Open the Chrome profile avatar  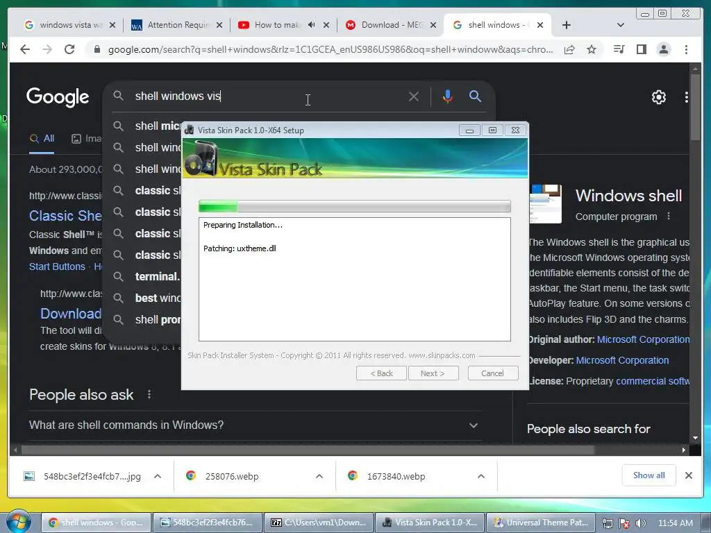(x=663, y=49)
